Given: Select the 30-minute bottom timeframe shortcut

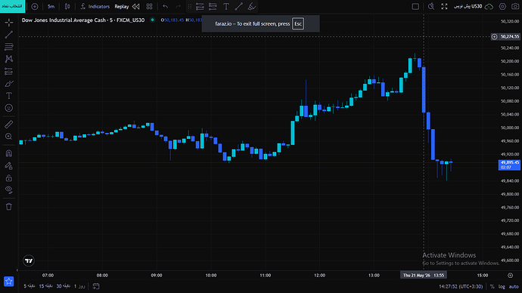Looking at the screenshot, I should pyautogui.click(x=63, y=286).
